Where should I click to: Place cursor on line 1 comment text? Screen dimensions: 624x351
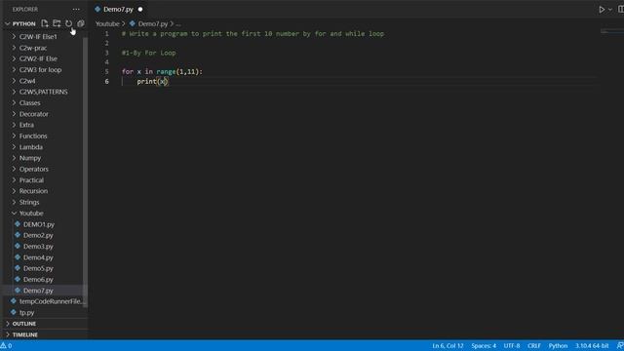253,34
